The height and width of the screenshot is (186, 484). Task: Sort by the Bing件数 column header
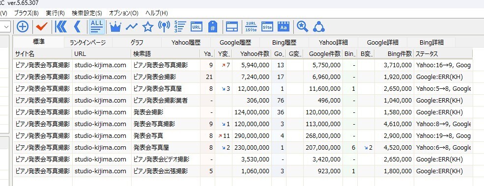[x=394, y=53]
